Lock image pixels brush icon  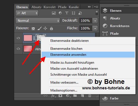39,28
